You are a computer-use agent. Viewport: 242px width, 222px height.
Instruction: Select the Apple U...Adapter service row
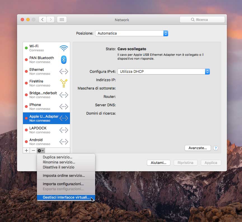click(x=46, y=118)
